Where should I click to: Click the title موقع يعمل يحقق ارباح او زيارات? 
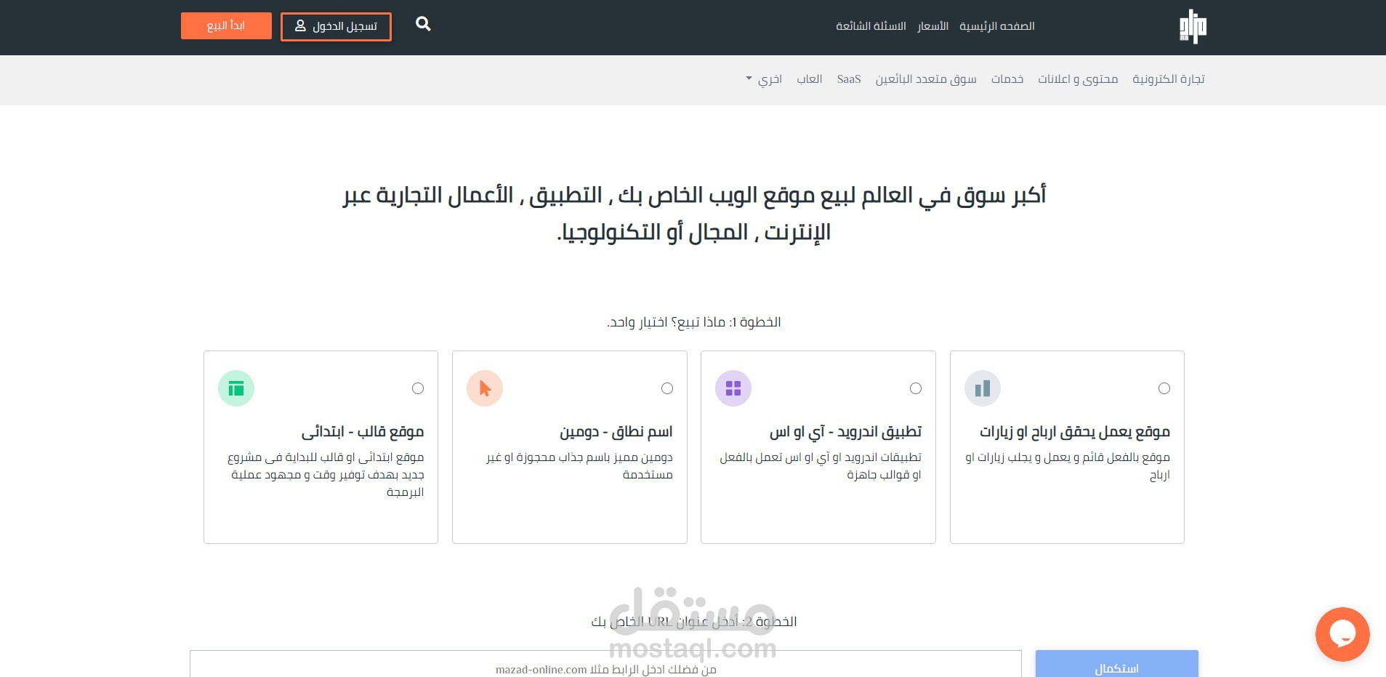click(x=1075, y=431)
